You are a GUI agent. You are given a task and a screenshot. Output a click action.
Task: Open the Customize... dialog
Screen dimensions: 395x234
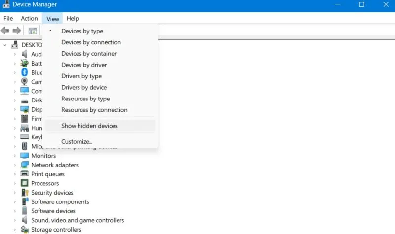click(x=77, y=142)
